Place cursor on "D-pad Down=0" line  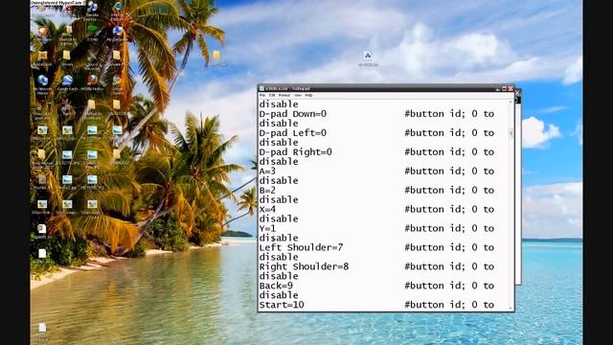(293, 114)
